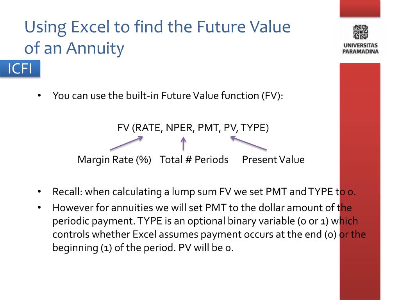
Task: Click the FV formula text line
Action: pos(193,128)
